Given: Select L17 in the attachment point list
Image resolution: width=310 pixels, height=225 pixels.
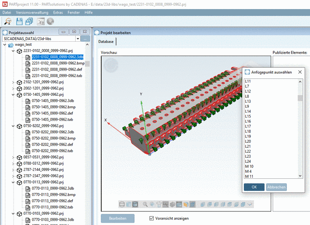Looking at the screenshot, I should 248,126.
